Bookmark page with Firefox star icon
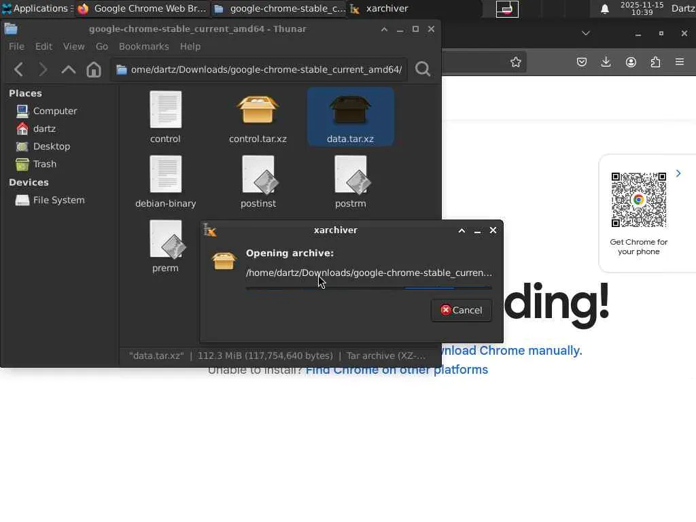Image resolution: width=696 pixels, height=522 pixels. pos(515,62)
